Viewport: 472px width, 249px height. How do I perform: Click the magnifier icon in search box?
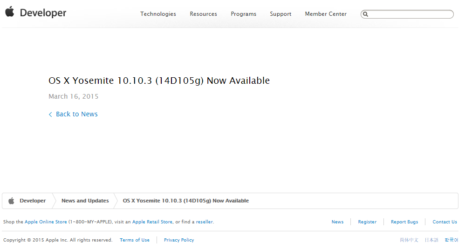point(365,14)
